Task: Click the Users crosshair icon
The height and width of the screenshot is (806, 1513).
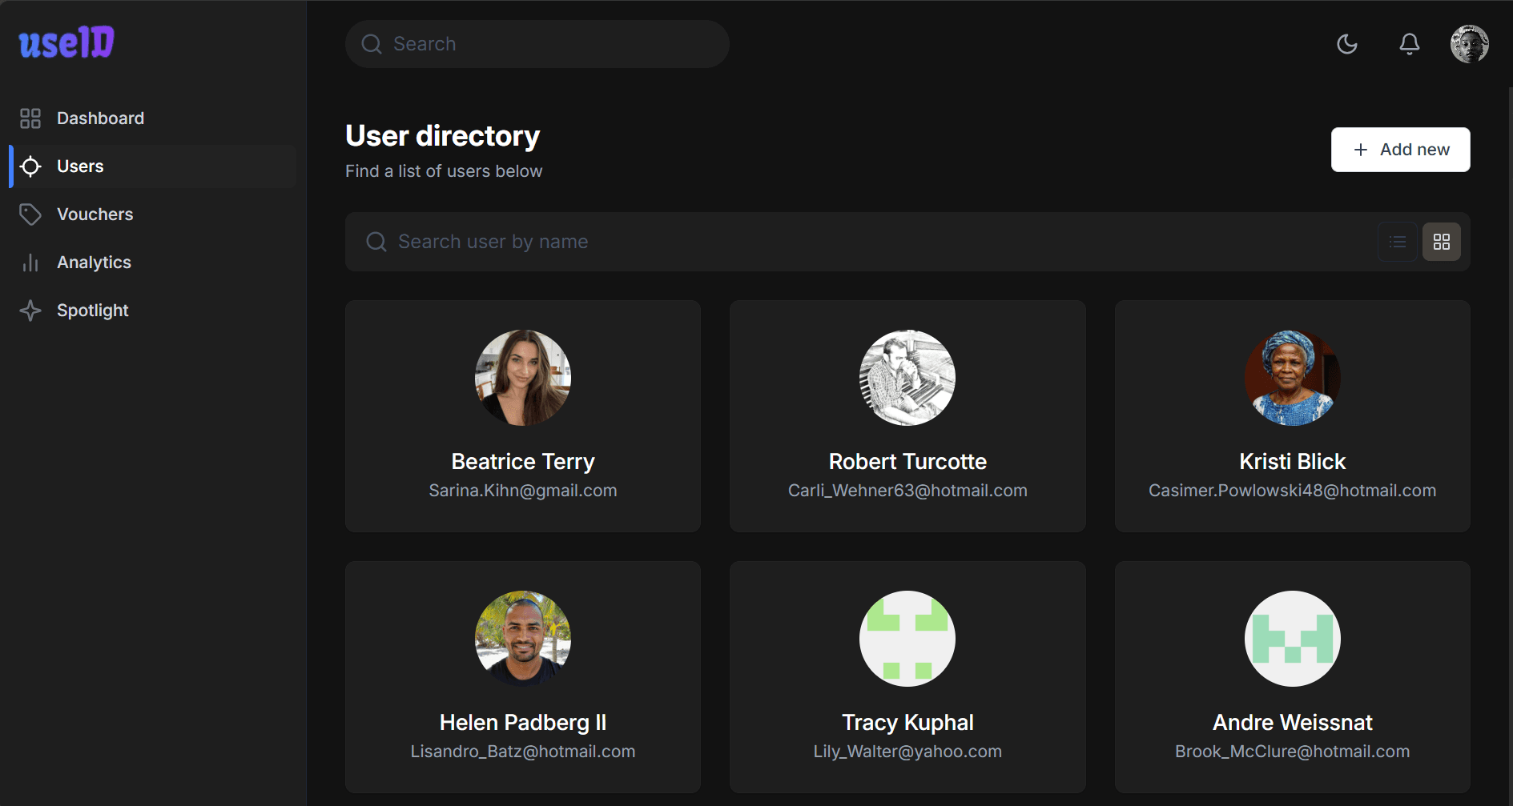Action: (x=30, y=166)
